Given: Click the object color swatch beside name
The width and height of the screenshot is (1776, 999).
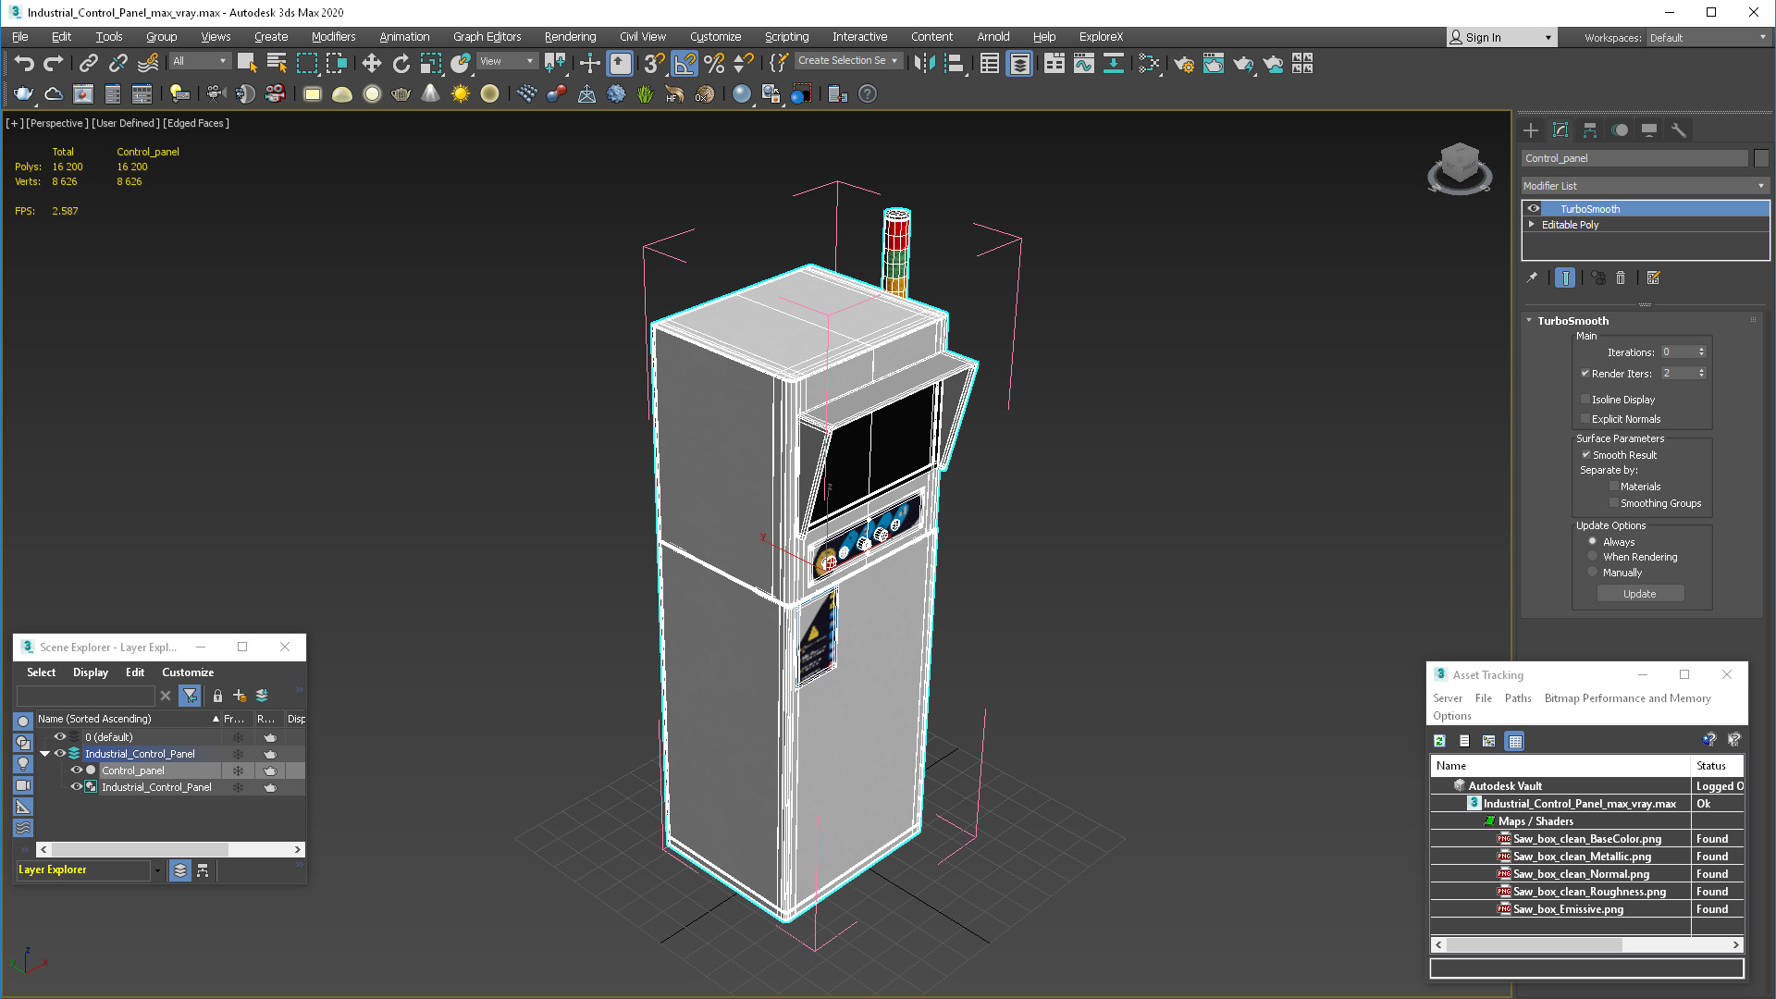Looking at the screenshot, I should (x=1761, y=158).
